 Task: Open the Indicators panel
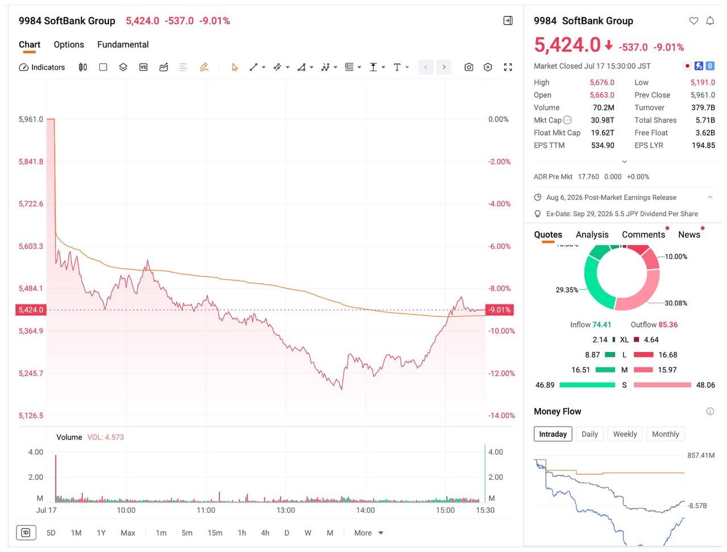pos(42,67)
